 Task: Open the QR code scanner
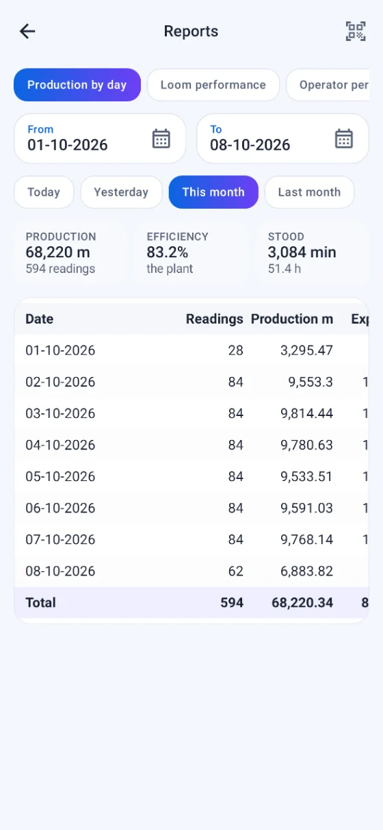356,31
